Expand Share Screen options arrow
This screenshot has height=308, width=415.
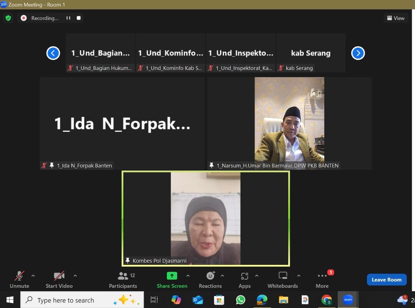[188, 275]
